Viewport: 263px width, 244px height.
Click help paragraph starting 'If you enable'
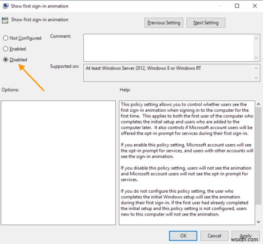click(x=187, y=151)
